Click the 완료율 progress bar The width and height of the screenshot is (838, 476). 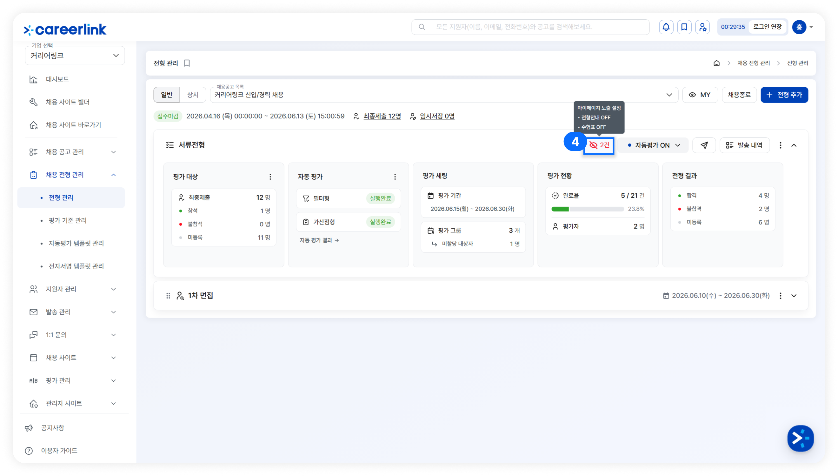tap(588, 209)
